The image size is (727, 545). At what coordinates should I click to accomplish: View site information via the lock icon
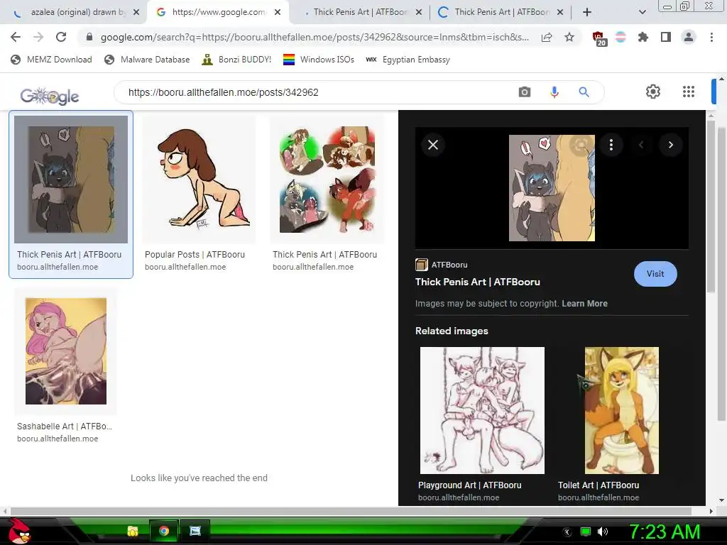(89, 37)
